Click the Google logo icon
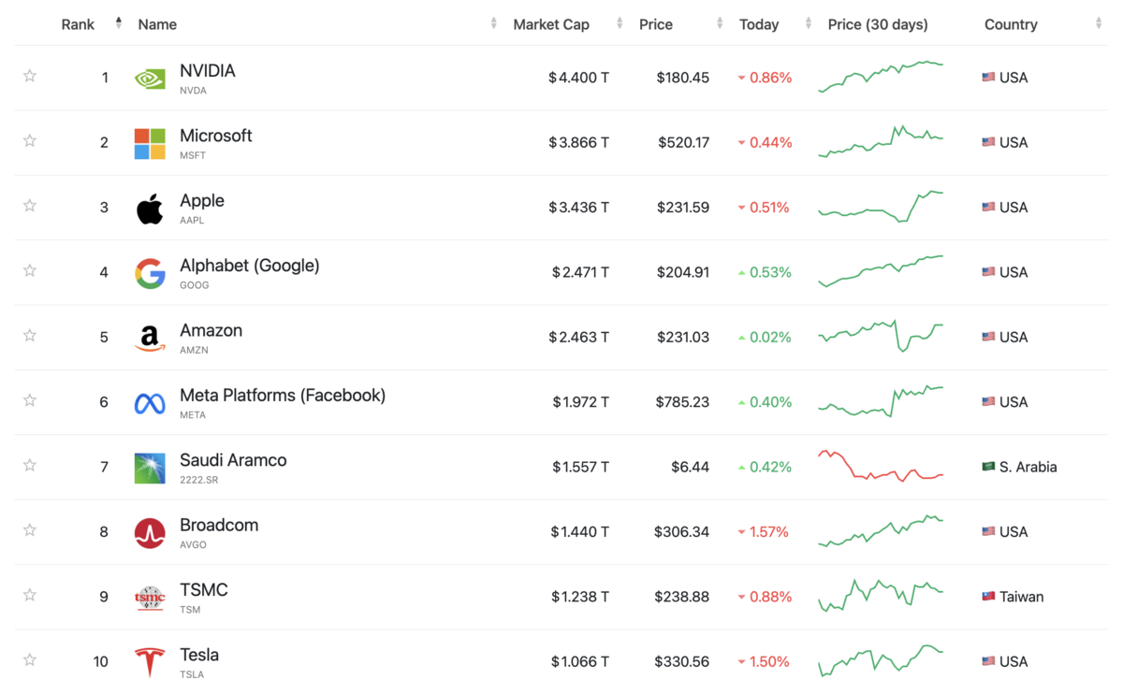This screenshot has width=1123, height=694. pyautogui.click(x=150, y=273)
